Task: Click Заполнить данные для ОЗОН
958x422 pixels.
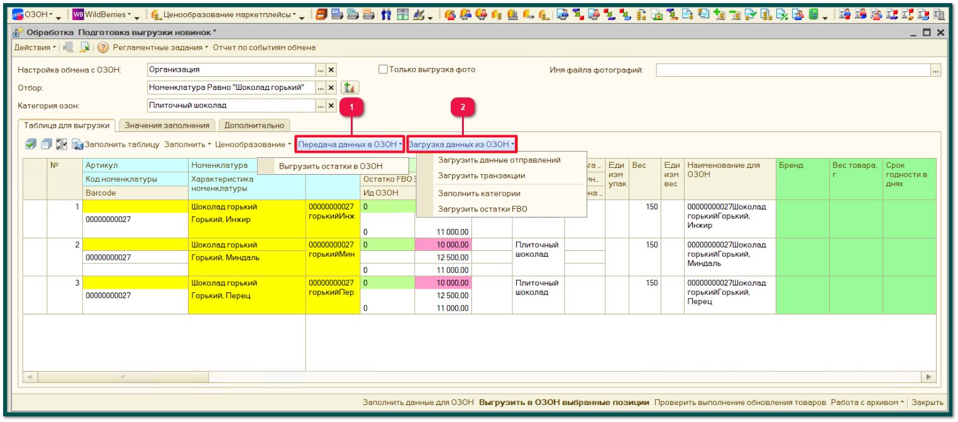Action: pyautogui.click(x=418, y=403)
